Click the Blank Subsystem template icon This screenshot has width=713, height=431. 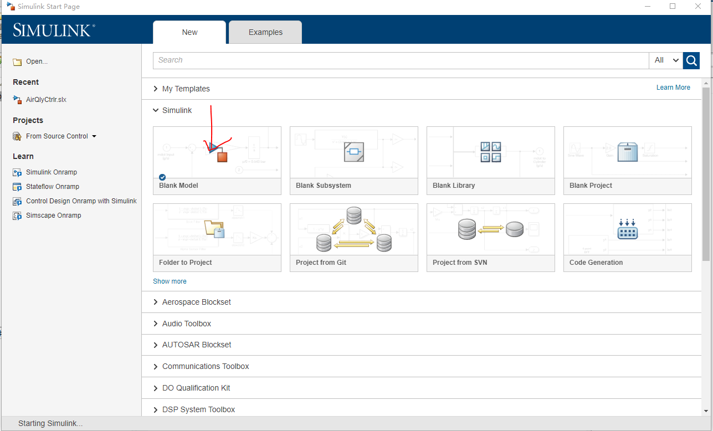[353, 152]
